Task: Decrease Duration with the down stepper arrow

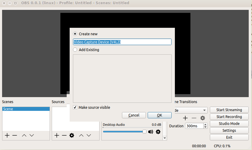Action: tap(205, 127)
